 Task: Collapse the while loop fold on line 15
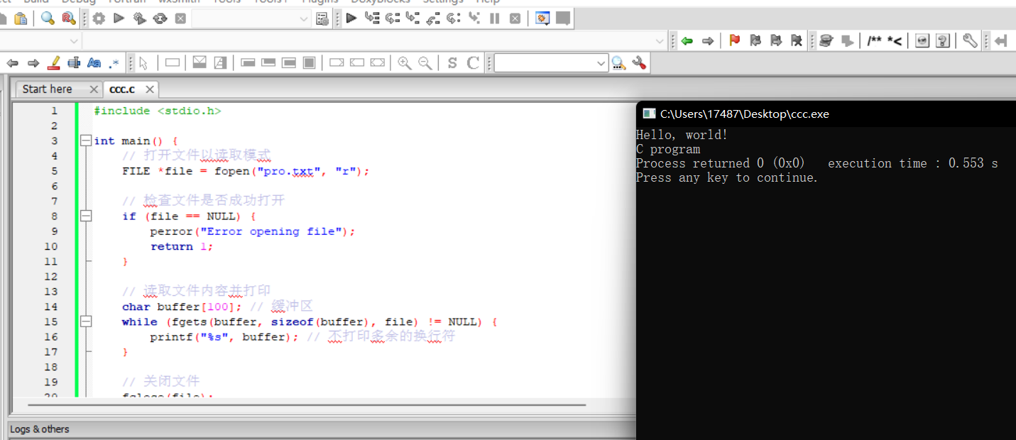[86, 321]
